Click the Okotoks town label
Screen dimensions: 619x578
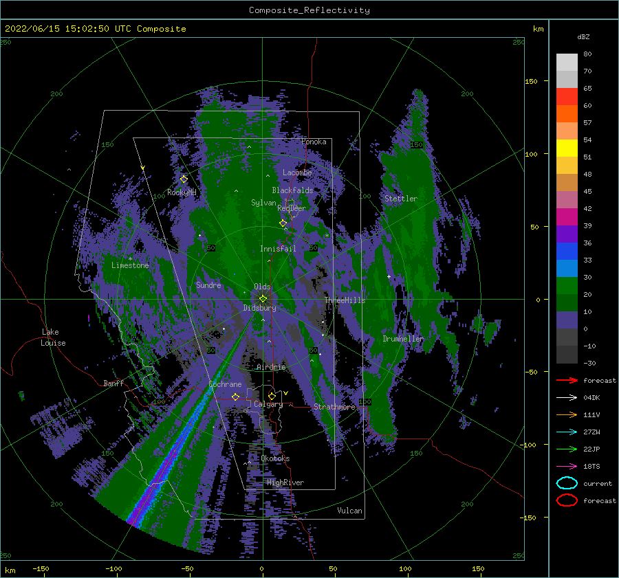[275, 459]
